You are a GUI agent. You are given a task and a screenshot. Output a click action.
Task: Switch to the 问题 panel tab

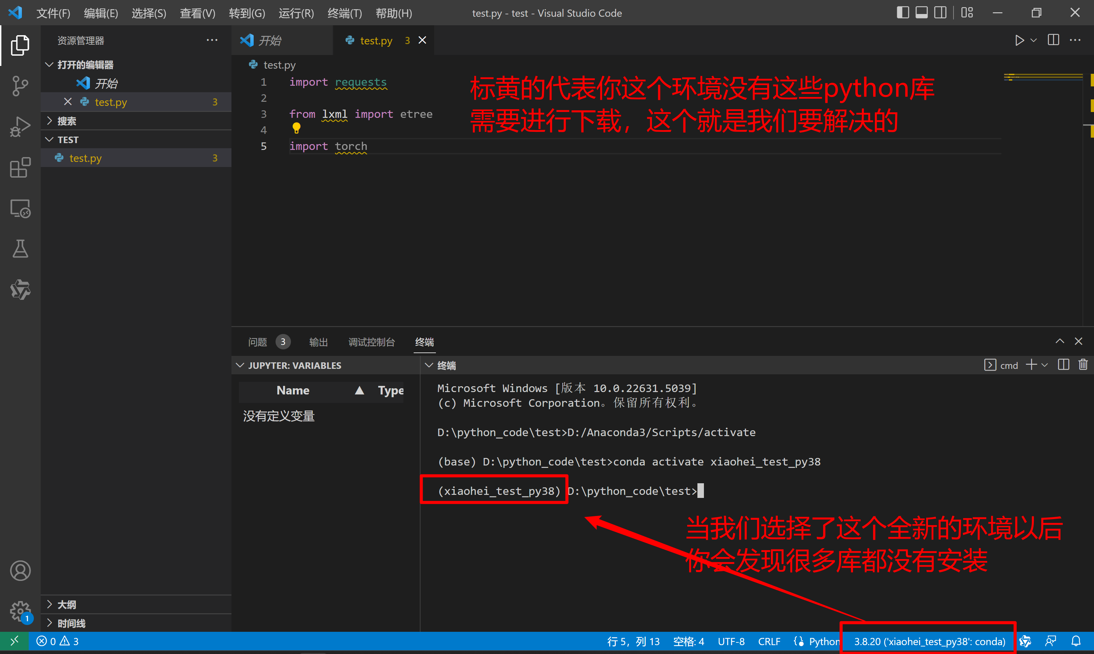click(x=258, y=342)
